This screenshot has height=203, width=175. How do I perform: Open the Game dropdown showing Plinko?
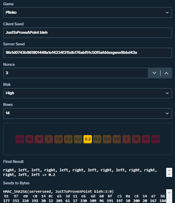tap(88, 13)
